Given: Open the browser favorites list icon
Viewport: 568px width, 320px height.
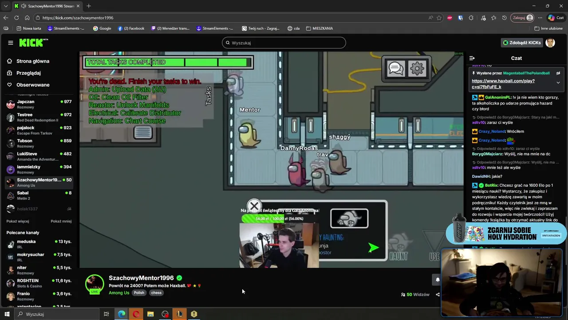Looking at the screenshot, I should [493, 18].
